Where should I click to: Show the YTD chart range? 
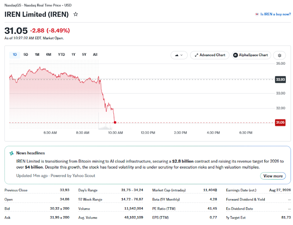[x=61, y=55]
